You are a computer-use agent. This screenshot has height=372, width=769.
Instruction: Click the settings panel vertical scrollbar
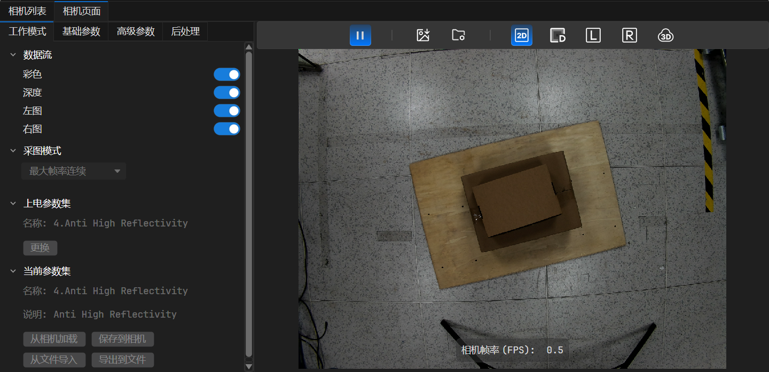click(x=249, y=203)
